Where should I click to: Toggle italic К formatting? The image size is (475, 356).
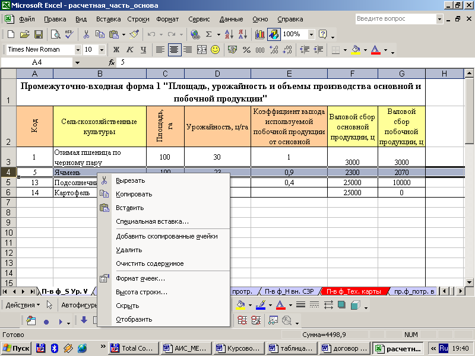129,50
